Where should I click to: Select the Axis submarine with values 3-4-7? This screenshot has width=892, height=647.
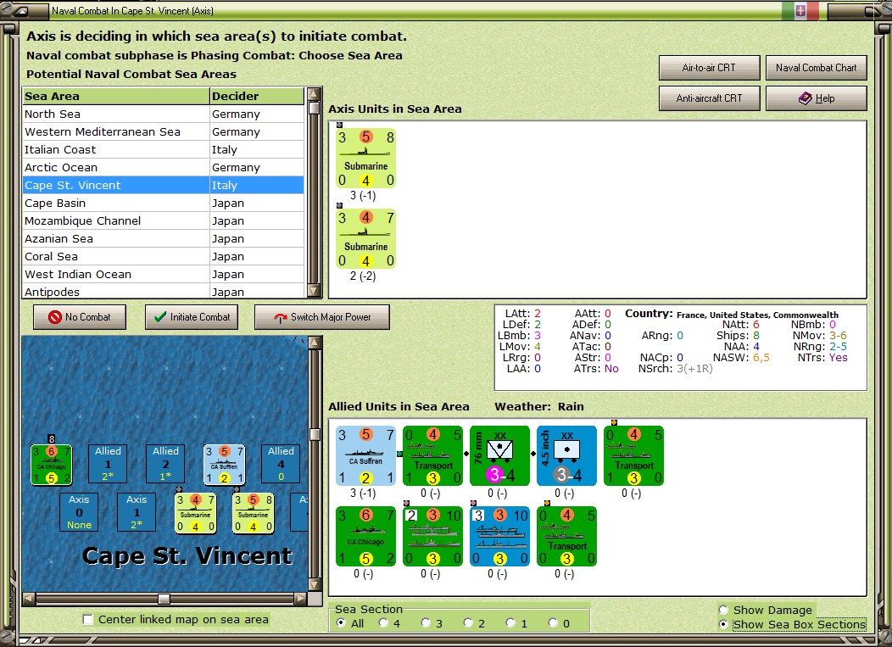[x=365, y=239]
